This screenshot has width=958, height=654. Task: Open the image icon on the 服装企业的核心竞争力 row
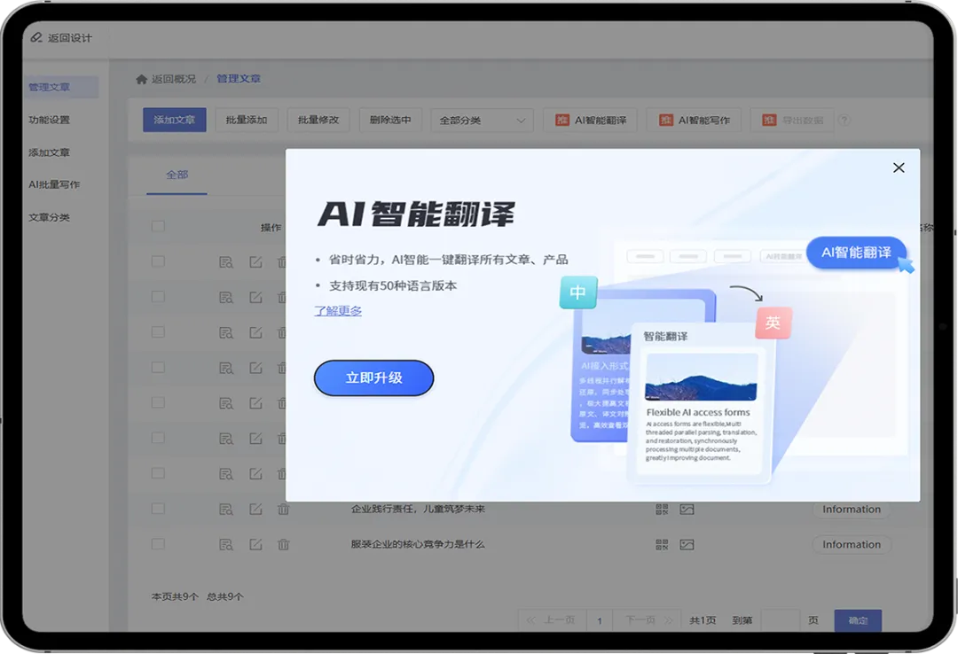pos(687,545)
